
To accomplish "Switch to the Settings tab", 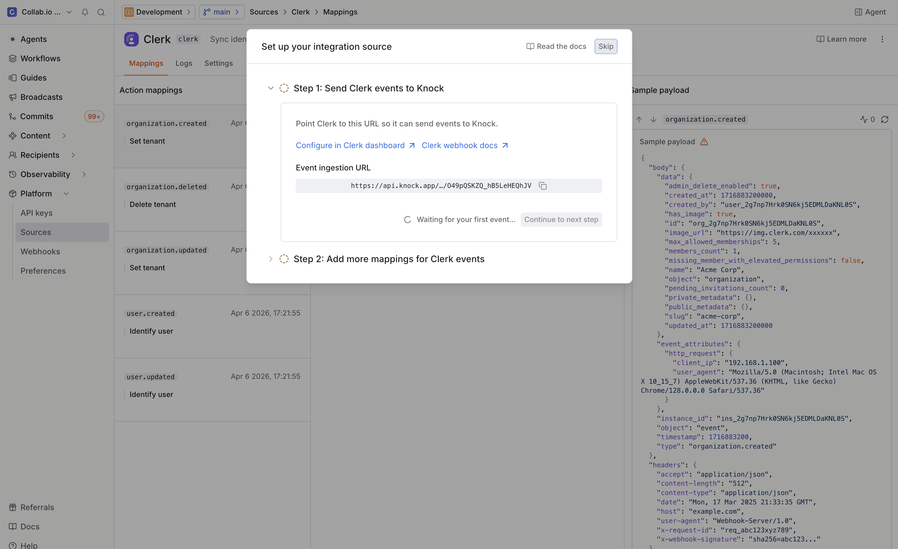I will click(x=218, y=63).
